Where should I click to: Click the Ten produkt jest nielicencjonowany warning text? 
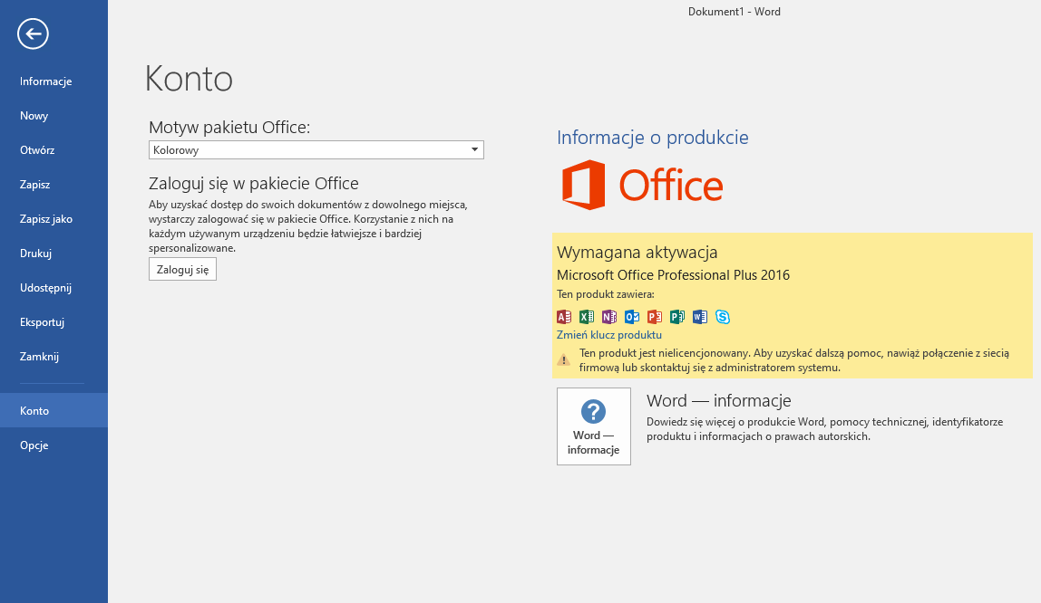click(x=794, y=360)
